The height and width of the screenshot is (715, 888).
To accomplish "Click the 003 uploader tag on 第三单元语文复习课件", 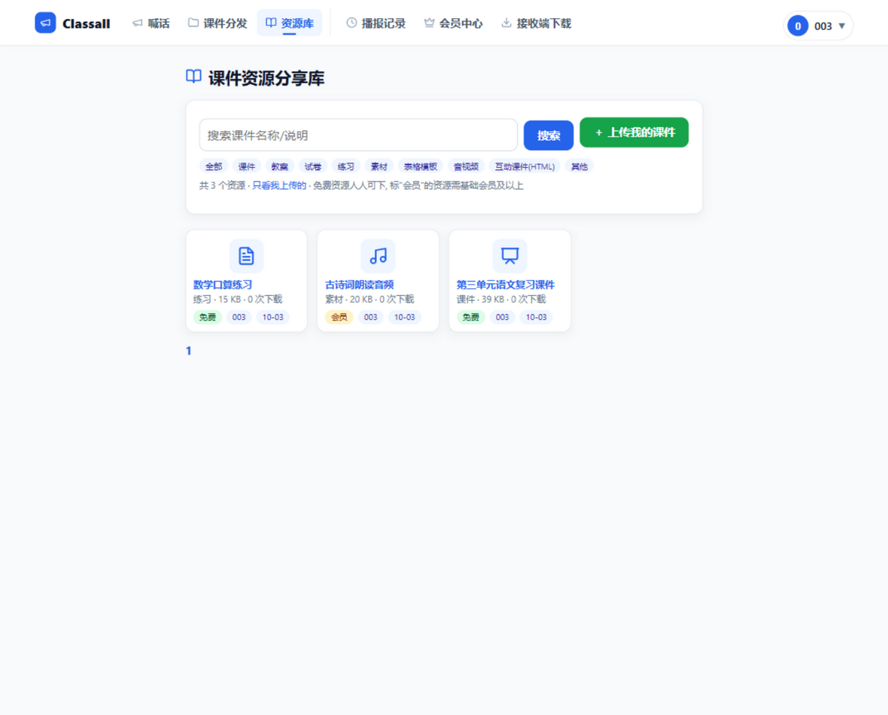I will (x=503, y=318).
